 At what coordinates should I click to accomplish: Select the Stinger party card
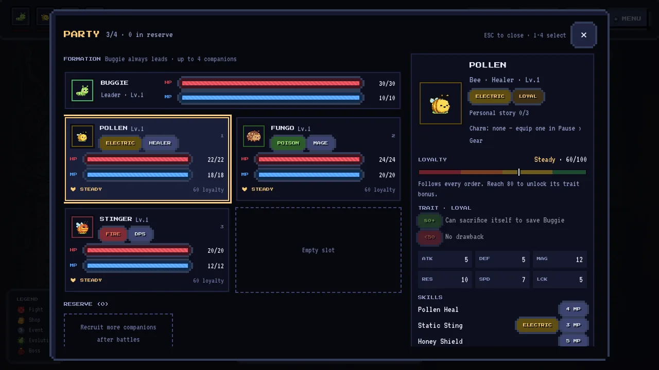coord(147,250)
